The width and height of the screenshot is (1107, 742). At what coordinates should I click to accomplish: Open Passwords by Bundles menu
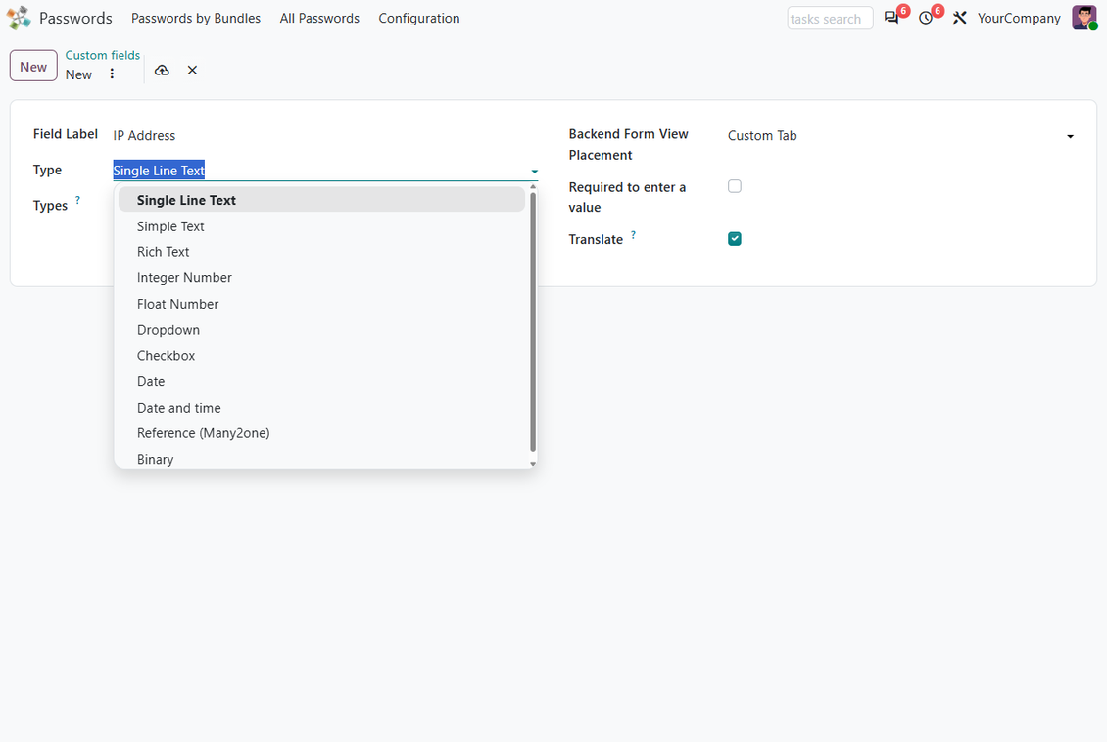(196, 19)
